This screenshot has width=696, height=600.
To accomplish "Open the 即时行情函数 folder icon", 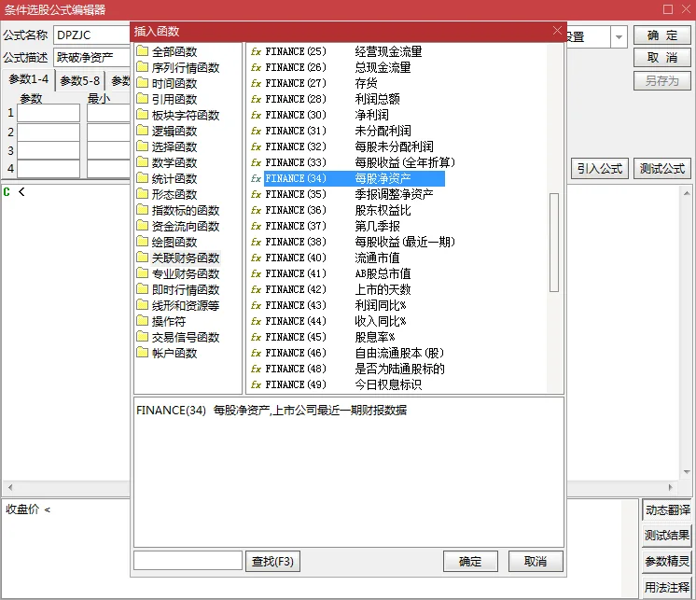I will 142,289.
